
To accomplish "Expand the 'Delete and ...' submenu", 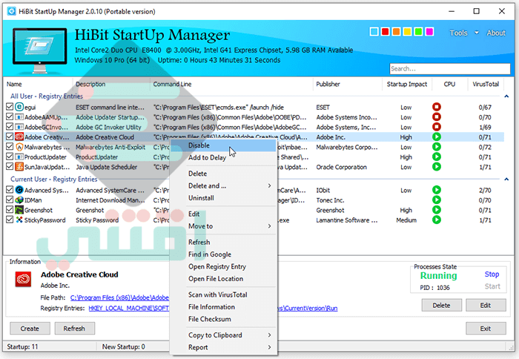I will [x=269, y=185].
